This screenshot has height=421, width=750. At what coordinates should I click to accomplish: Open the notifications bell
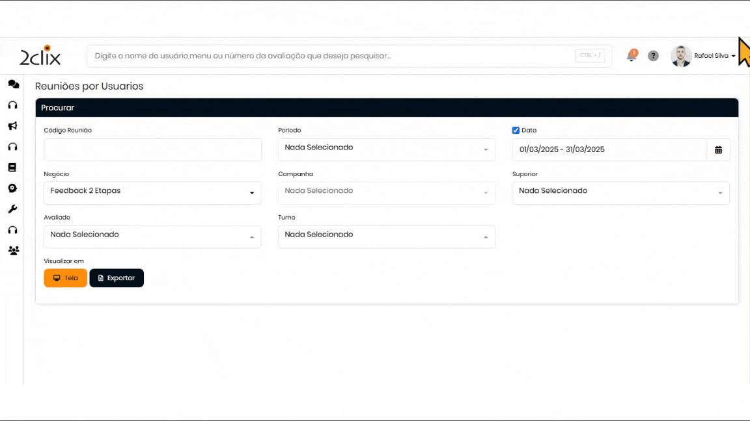tap(631, 56)
